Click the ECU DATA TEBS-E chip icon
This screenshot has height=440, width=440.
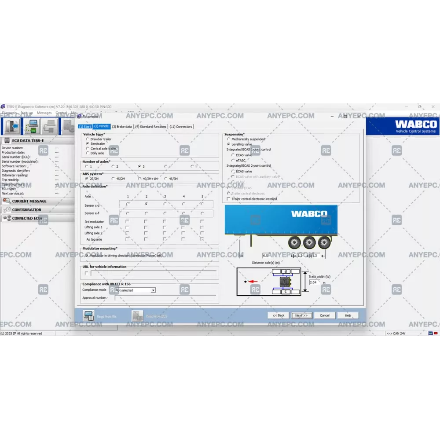pos(7,140)
